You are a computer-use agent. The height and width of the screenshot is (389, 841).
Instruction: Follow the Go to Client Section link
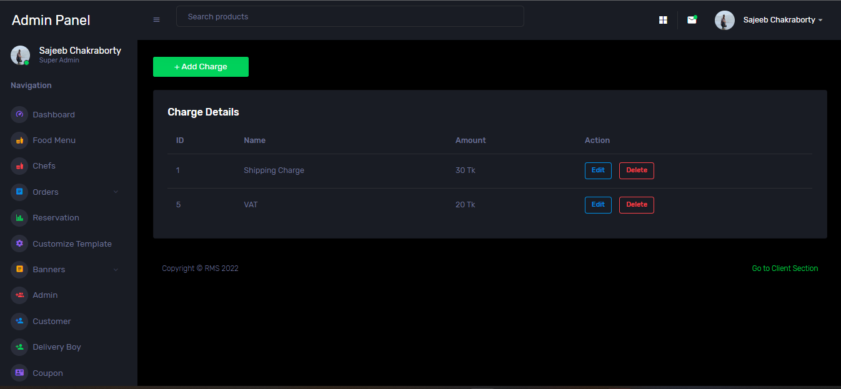(x=785, y=268)
